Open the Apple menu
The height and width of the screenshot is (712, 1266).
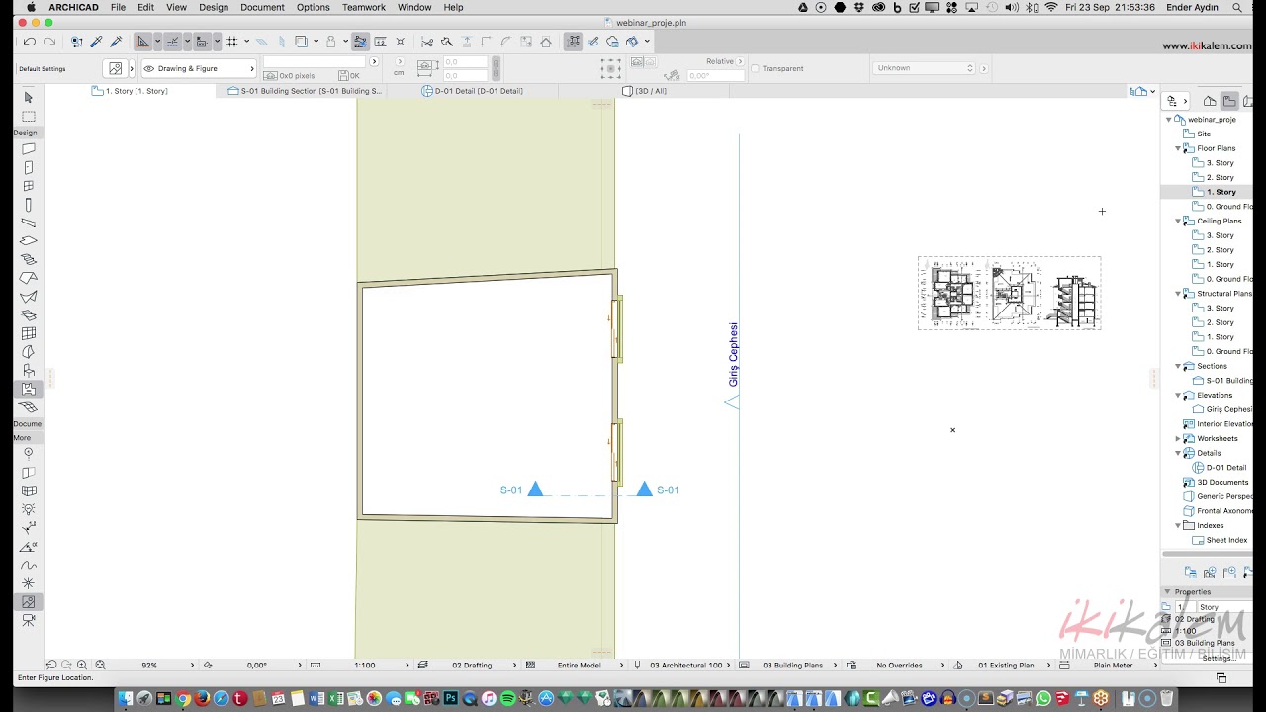point(30,7)
